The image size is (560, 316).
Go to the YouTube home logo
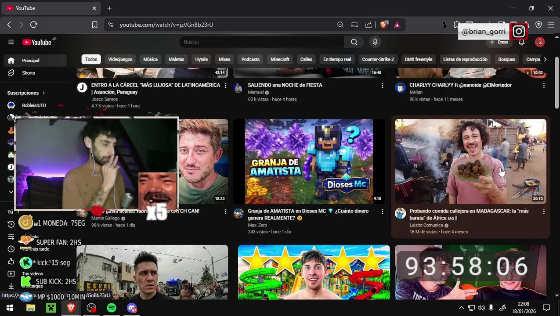pos(37,42)
